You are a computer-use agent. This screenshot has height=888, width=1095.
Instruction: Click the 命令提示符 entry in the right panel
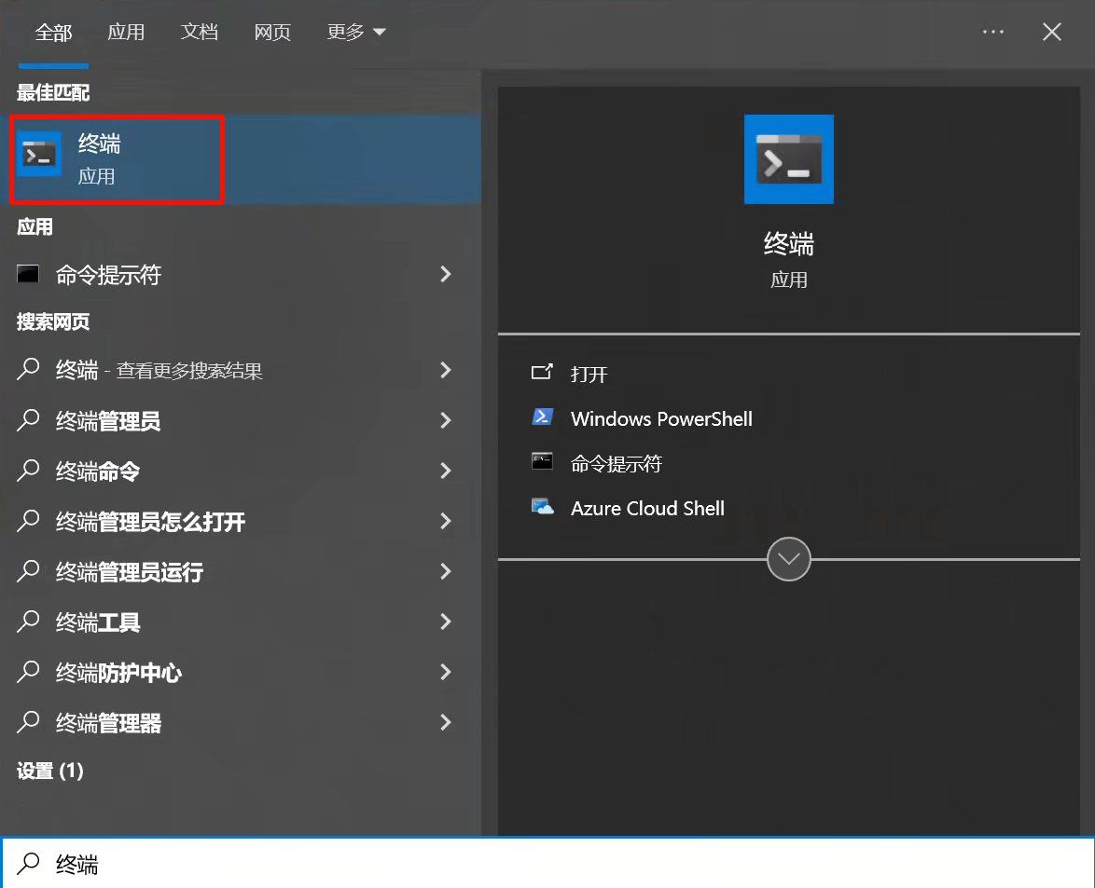tap(617, 463)
